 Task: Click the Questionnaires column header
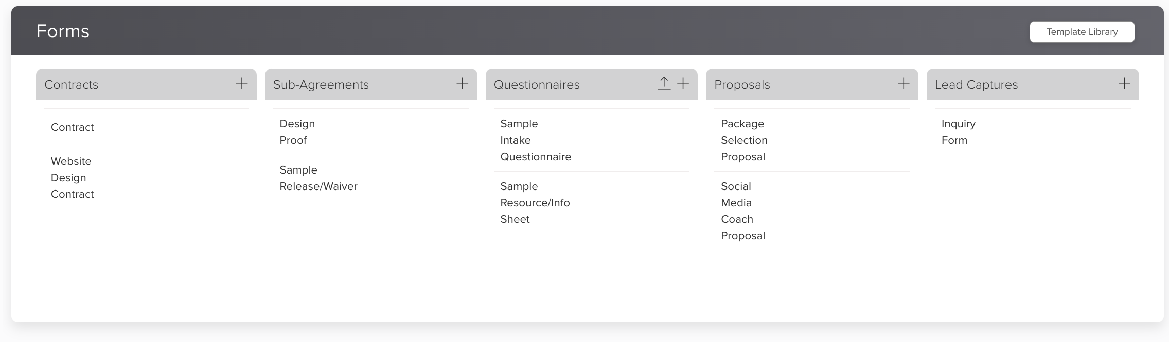pyautogui.click(x=536, y=85)
